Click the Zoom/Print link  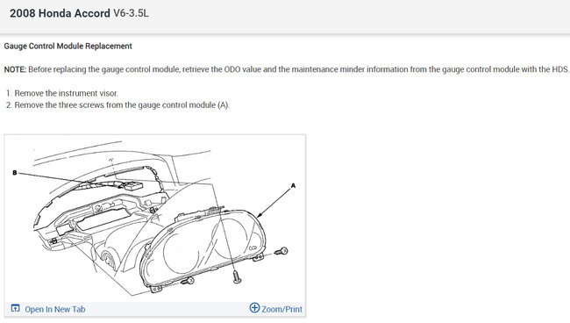pyautogui.click(x=281, y=309)
